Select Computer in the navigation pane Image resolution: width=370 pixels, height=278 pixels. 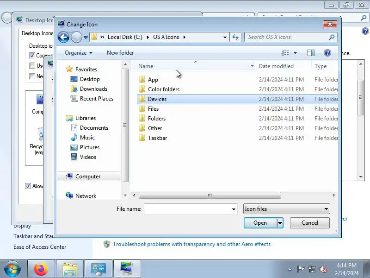pos(89,177)
